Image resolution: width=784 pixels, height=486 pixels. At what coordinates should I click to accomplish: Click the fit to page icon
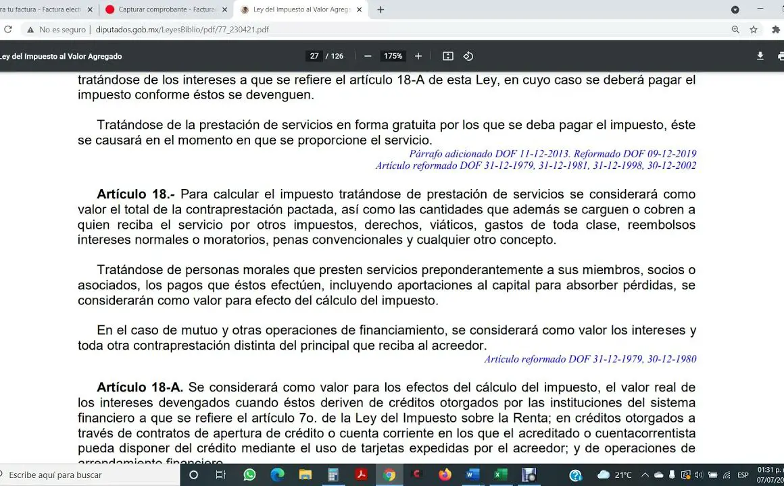click(447, 56)
